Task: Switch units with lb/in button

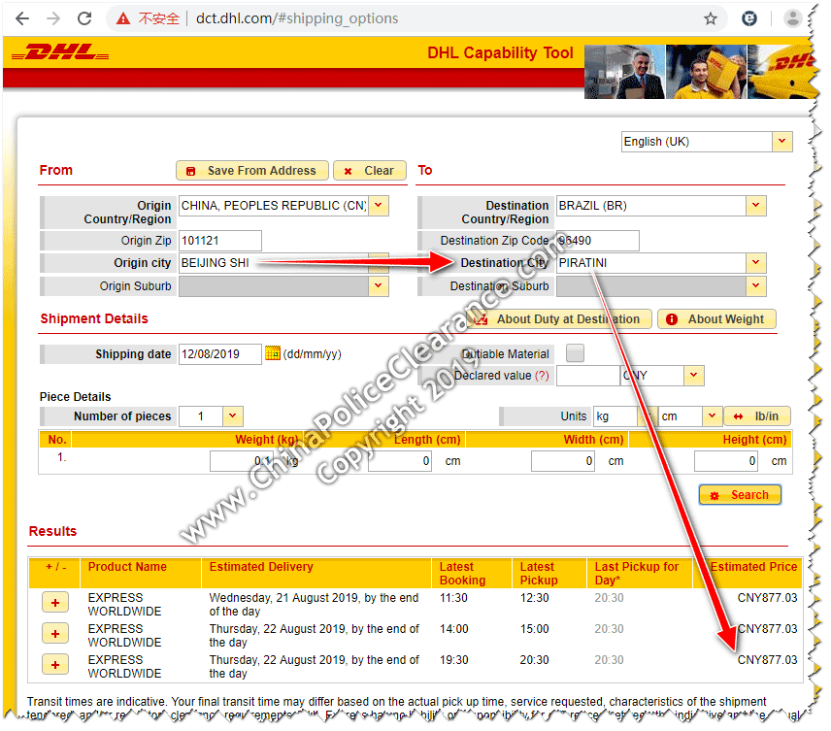Action: 758,416
